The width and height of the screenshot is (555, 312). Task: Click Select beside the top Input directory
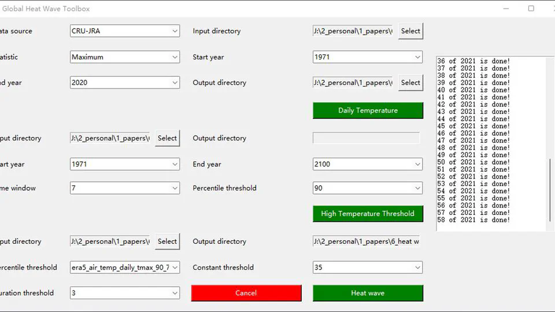click(x=410, y=31)
